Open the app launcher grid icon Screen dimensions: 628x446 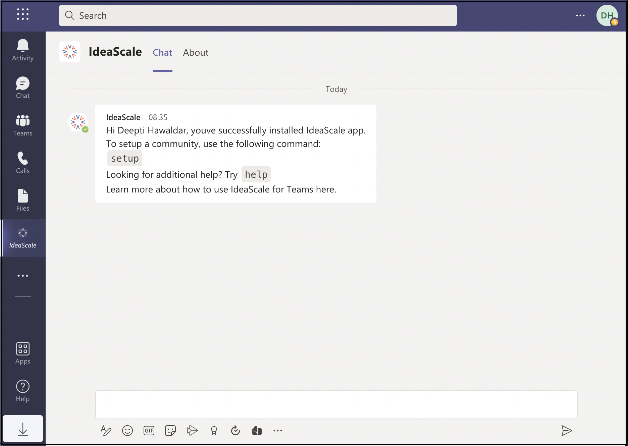click(23, 14)
